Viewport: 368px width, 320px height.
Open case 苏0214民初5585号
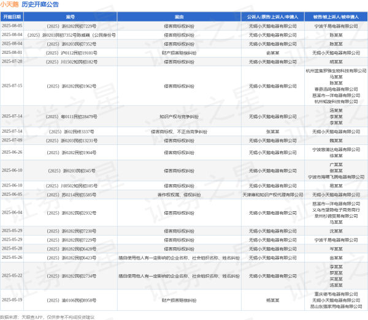pyautogui.click(x=71, y=194)
